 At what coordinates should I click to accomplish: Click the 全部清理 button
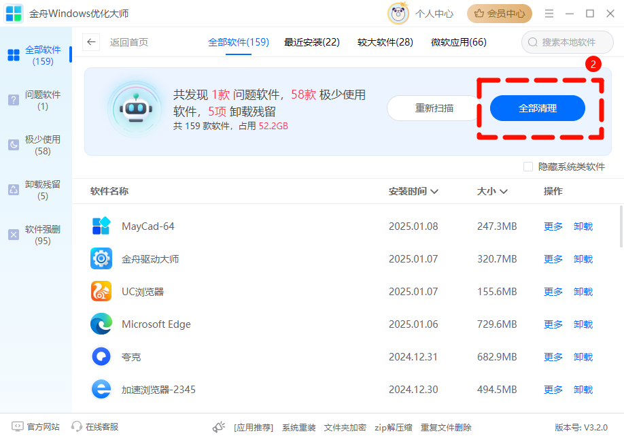tap(537, 108)
